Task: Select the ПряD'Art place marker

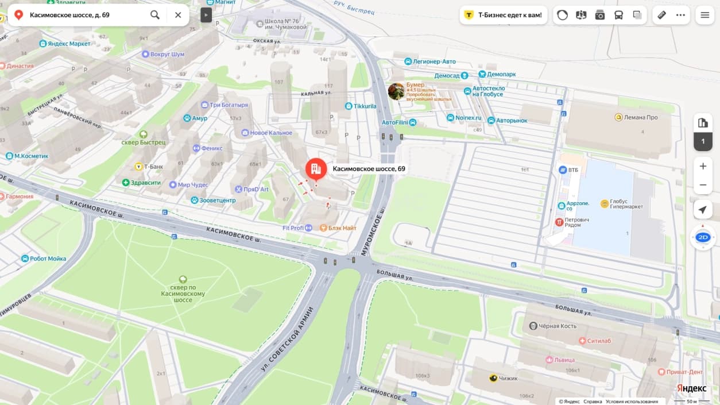Action: pyautogui.click(x=239, y=189)
